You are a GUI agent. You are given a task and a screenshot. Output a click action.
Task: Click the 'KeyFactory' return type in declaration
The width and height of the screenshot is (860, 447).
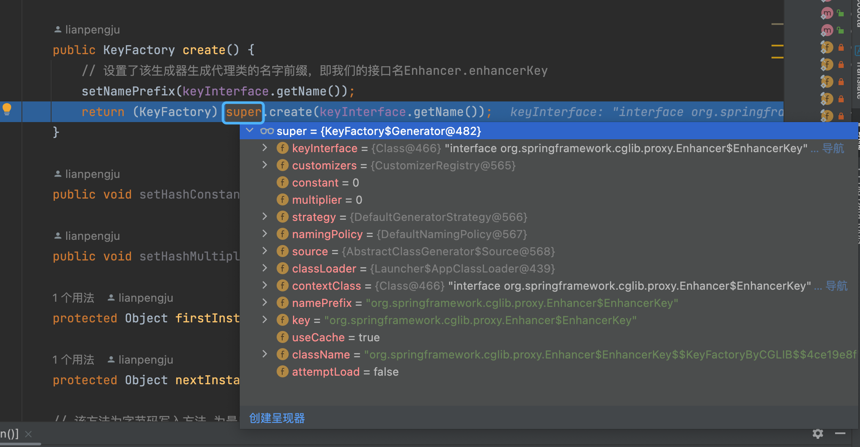click(139, 50)
